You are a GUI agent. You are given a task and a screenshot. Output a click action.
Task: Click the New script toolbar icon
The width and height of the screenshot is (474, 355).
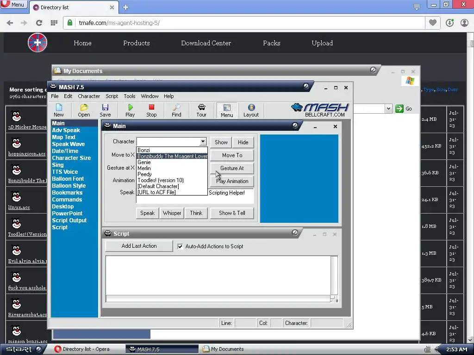pos(59,110)
